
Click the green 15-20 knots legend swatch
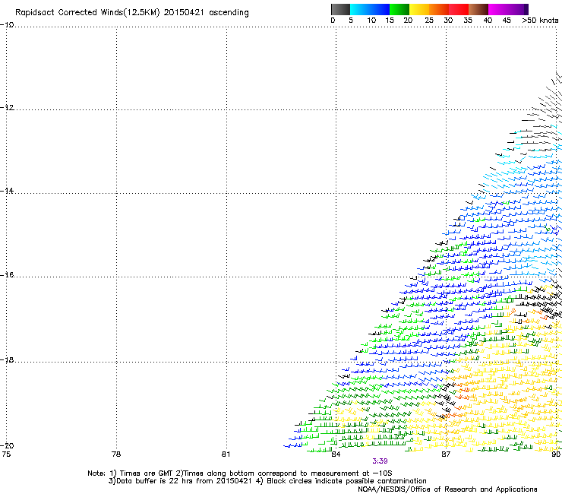[399, 9]
